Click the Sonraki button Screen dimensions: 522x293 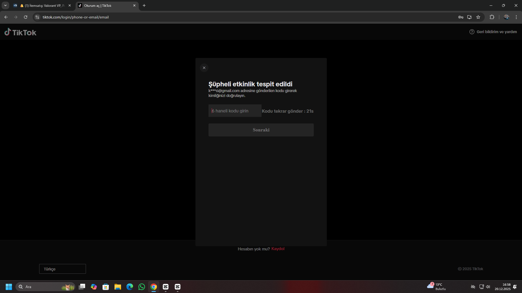pyautogui.click(x=261, y=130)
